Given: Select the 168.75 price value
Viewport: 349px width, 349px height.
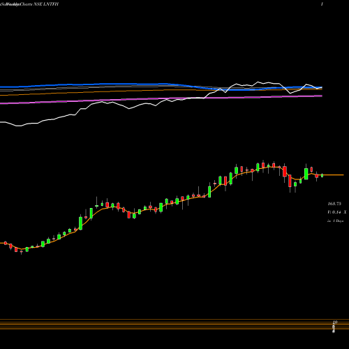Looking at the screenshot, I should click(x=334, y=204).
